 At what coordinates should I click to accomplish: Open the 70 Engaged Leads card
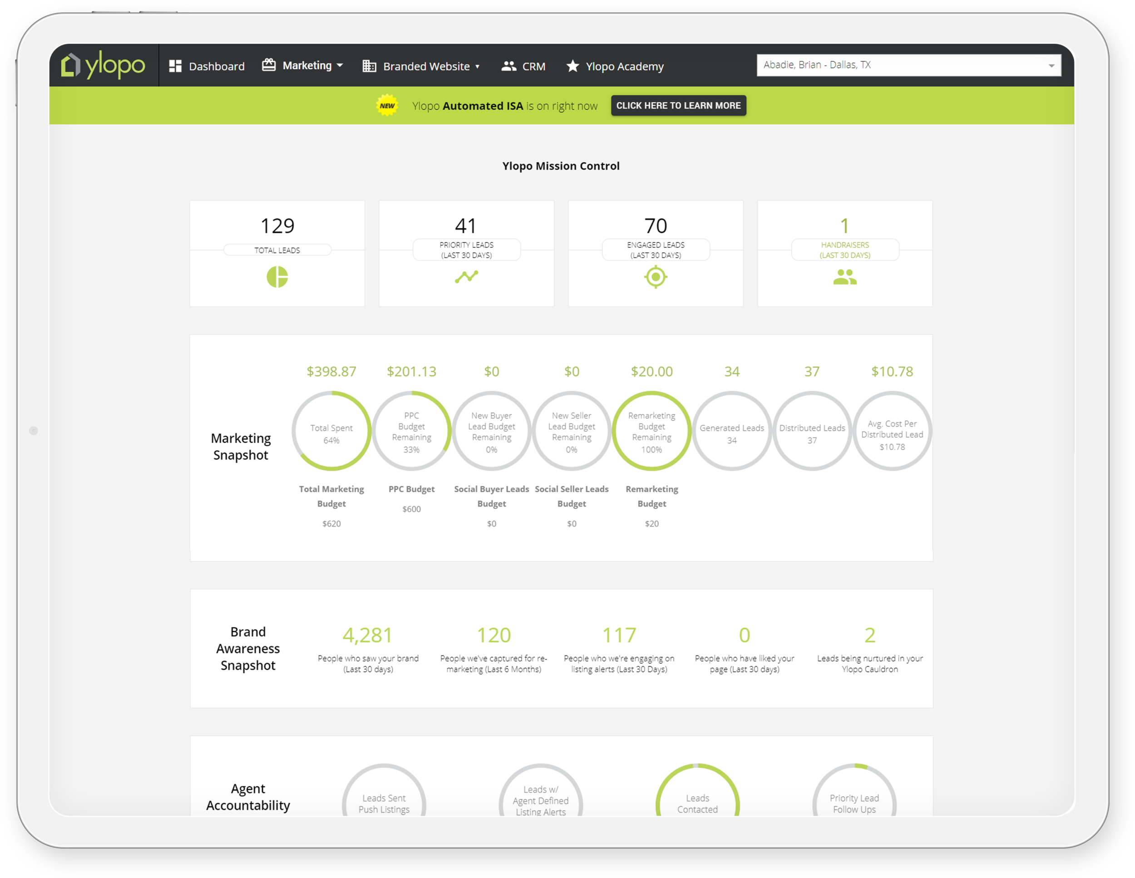(656, 253)
